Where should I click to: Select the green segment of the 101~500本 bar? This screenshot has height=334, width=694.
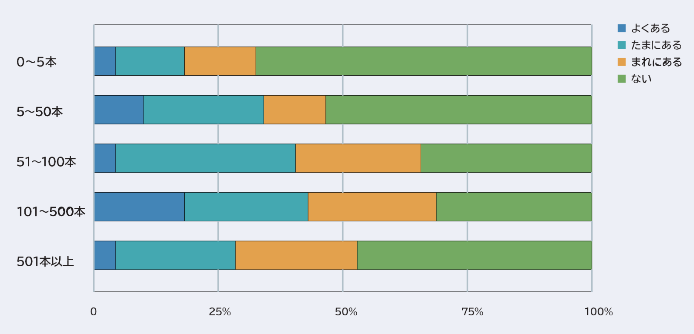(x=514, y=207)
